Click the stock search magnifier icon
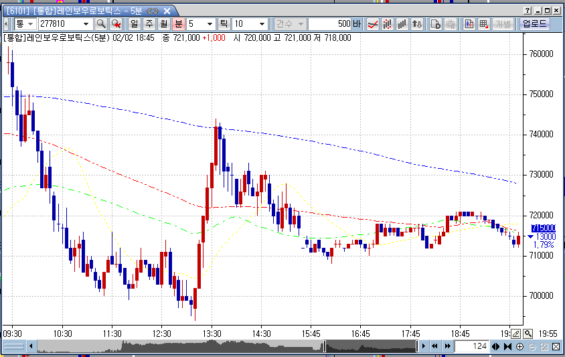This screenshot has width=565, height=357. click(101, 24)
